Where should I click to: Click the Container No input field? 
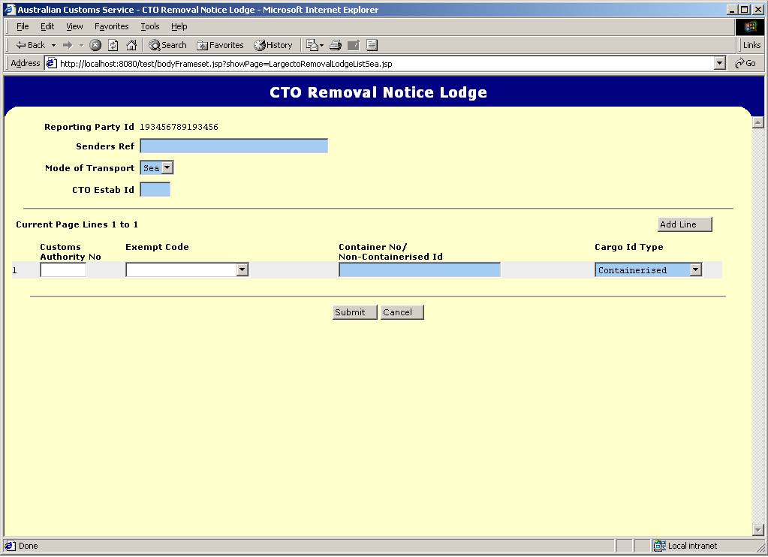click(420, 270)
